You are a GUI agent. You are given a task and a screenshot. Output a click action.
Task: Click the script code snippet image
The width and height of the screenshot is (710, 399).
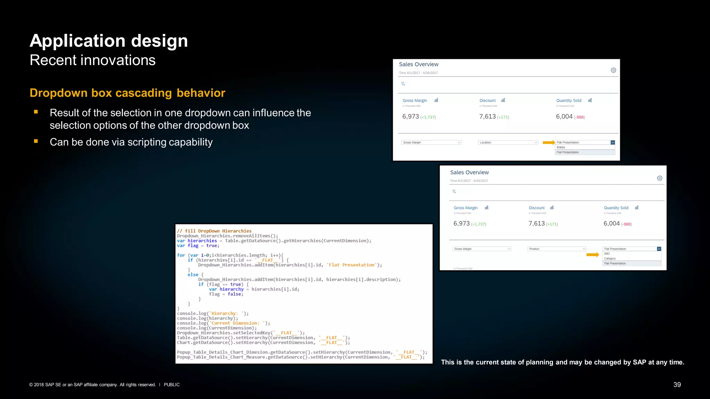tap(304, 294)
